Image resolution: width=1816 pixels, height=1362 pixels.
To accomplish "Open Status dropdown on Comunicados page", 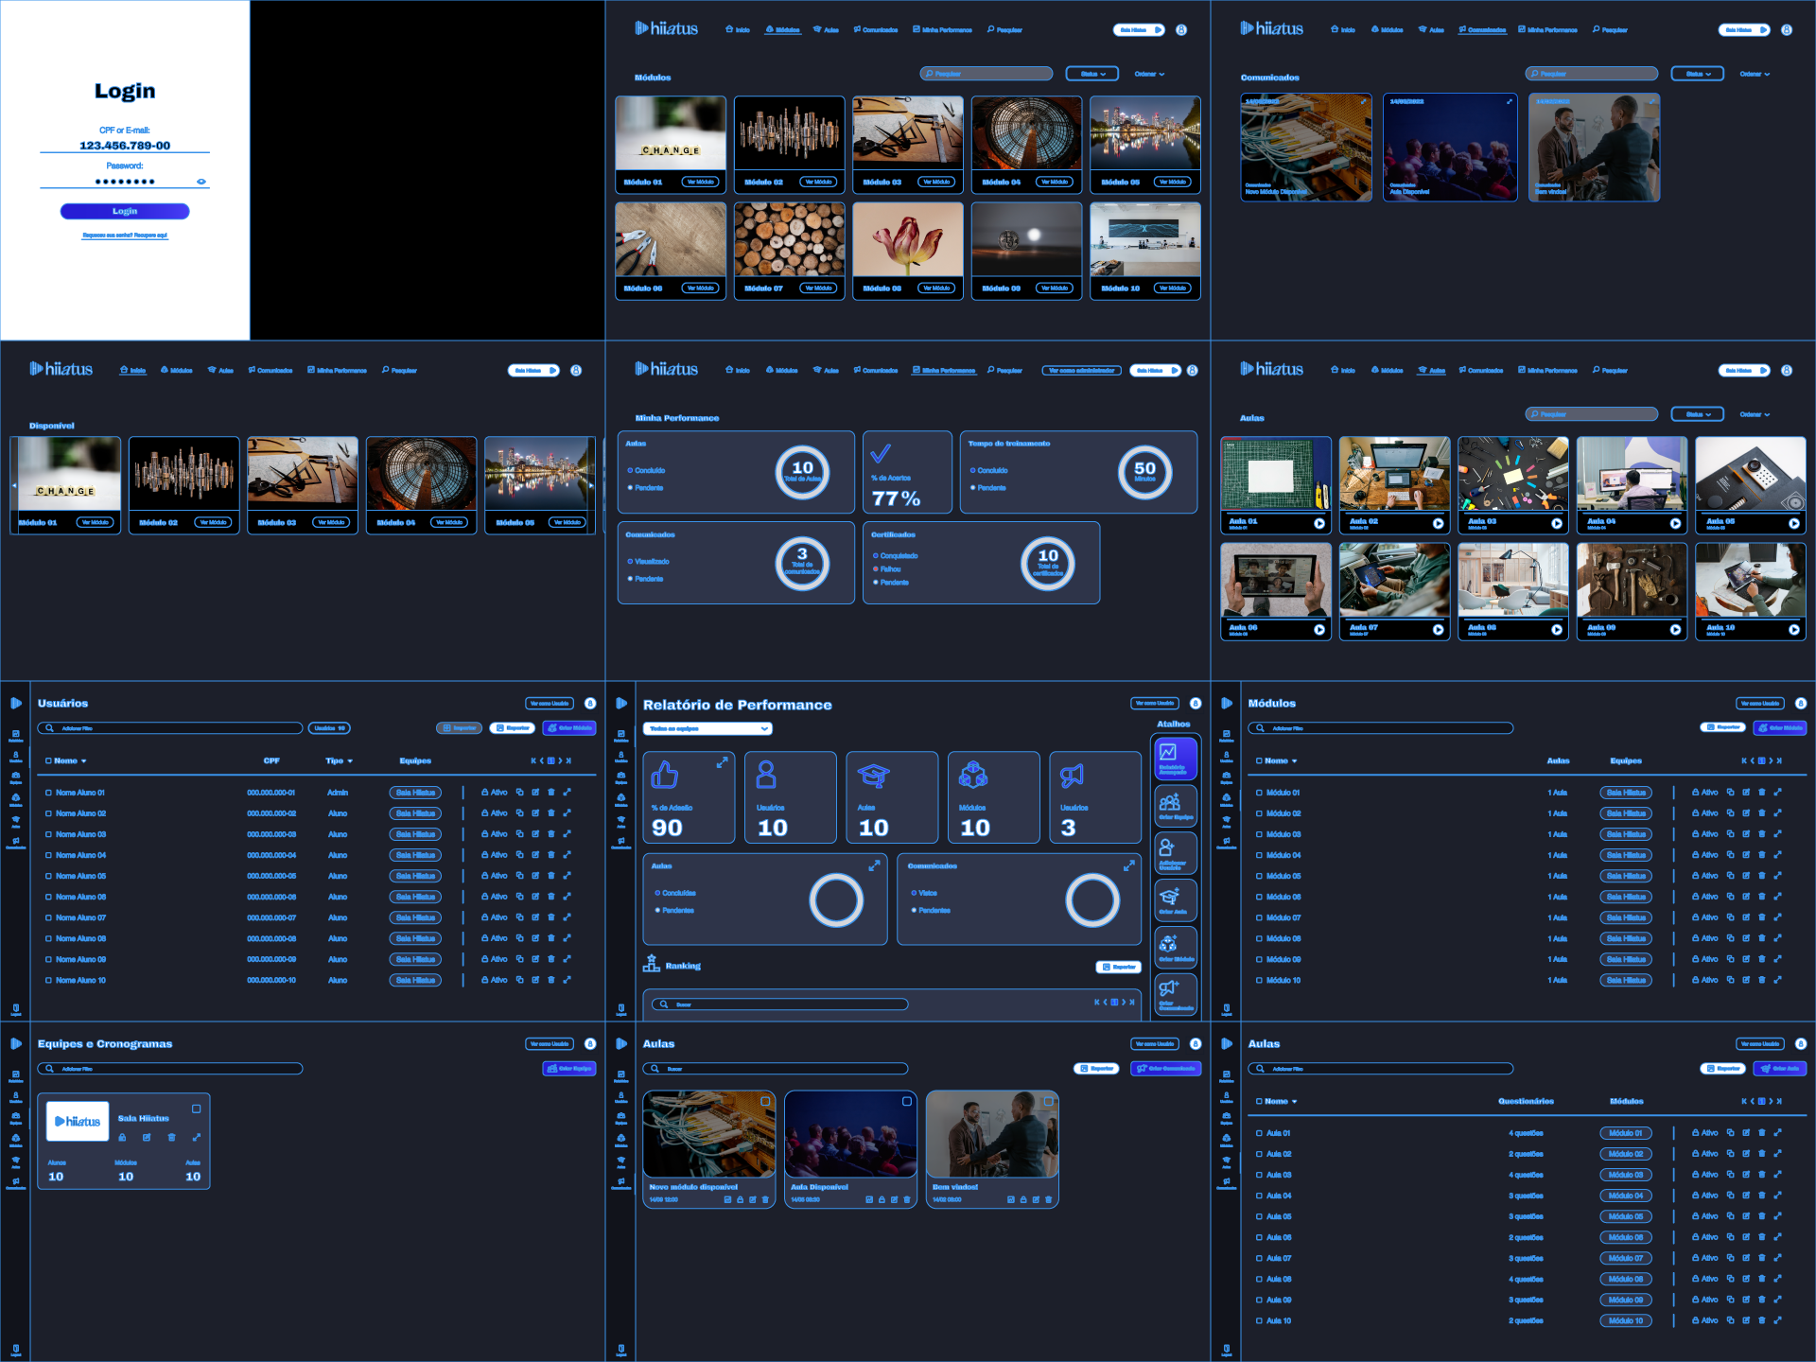I will tap(1697, 74).
